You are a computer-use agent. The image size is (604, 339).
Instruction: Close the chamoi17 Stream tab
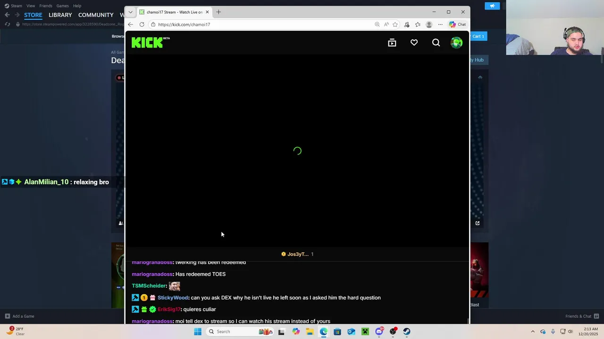point(207,12)
